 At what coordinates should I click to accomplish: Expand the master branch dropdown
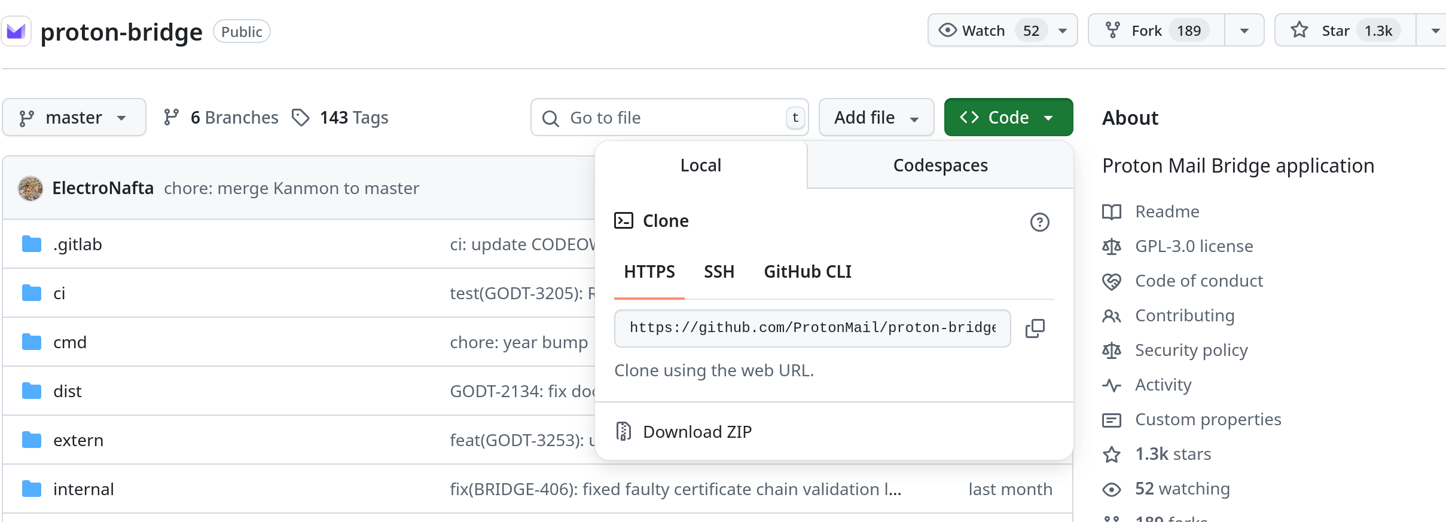[x=74, y=118]
